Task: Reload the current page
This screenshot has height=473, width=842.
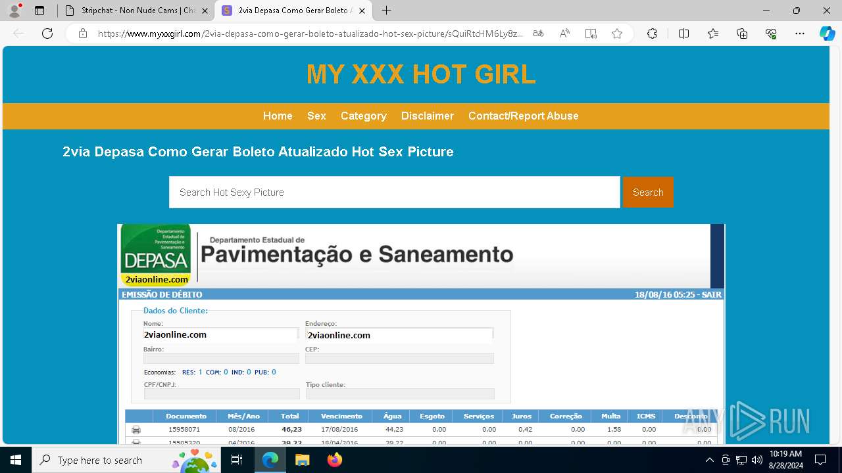Action: click(x=47, y=34)
